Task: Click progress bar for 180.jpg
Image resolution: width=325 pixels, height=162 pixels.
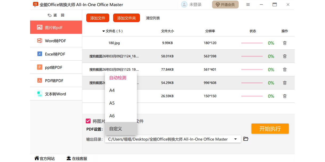Action: (x=252, y=43)
